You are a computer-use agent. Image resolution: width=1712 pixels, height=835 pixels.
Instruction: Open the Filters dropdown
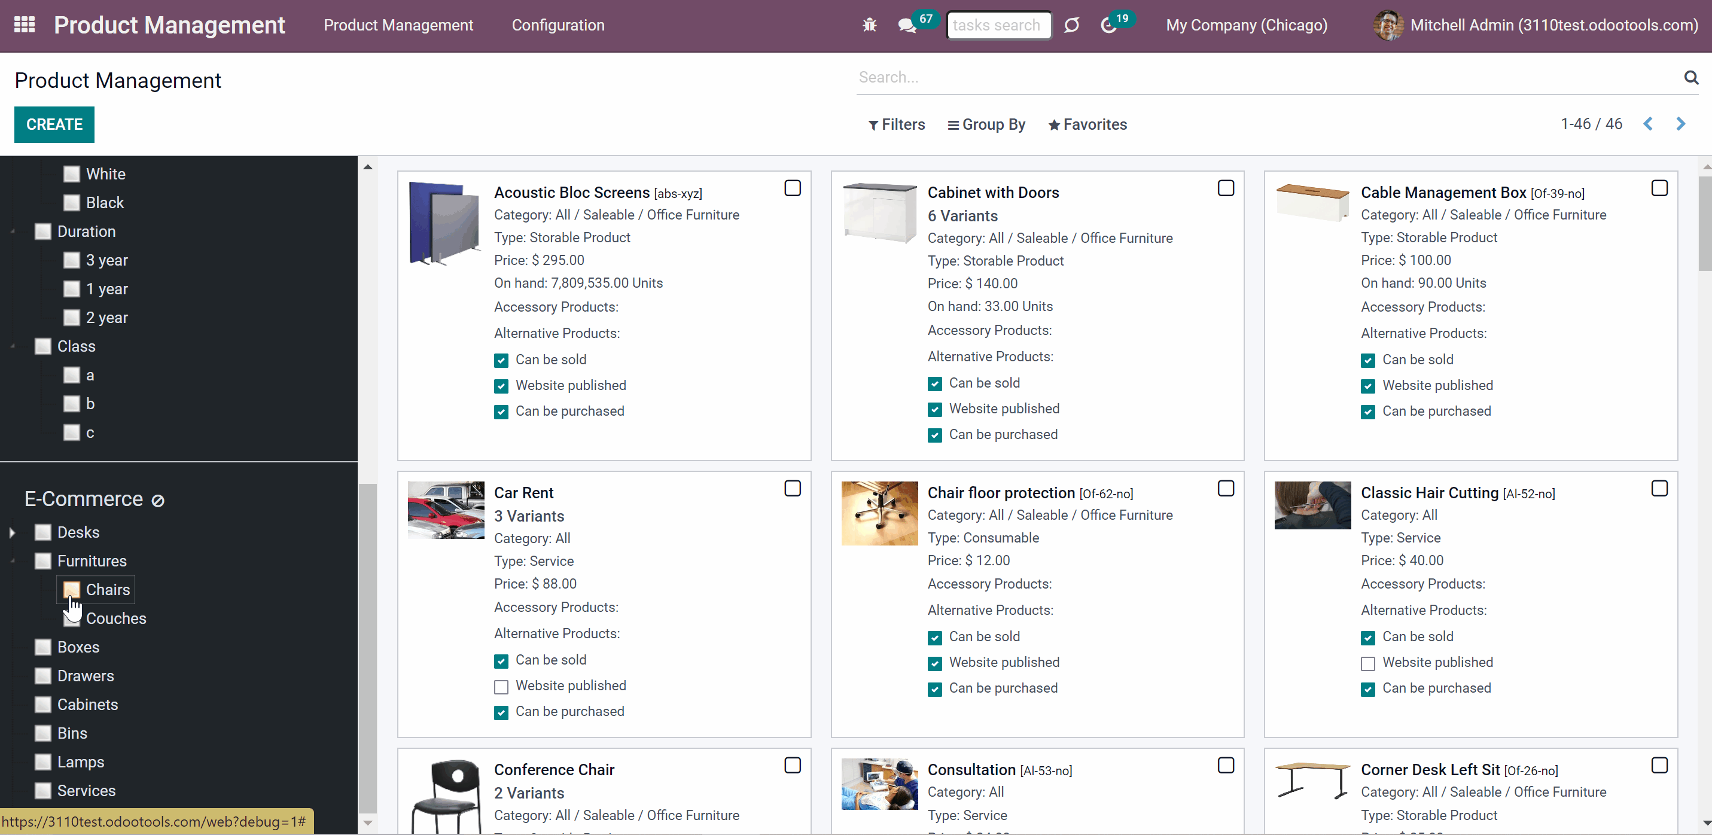[x=897, y=124]
